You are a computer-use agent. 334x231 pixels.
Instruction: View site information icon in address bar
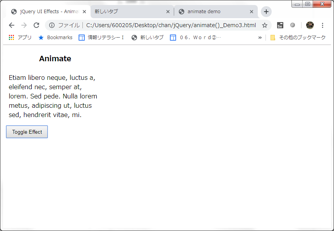[x=52, y=25]
